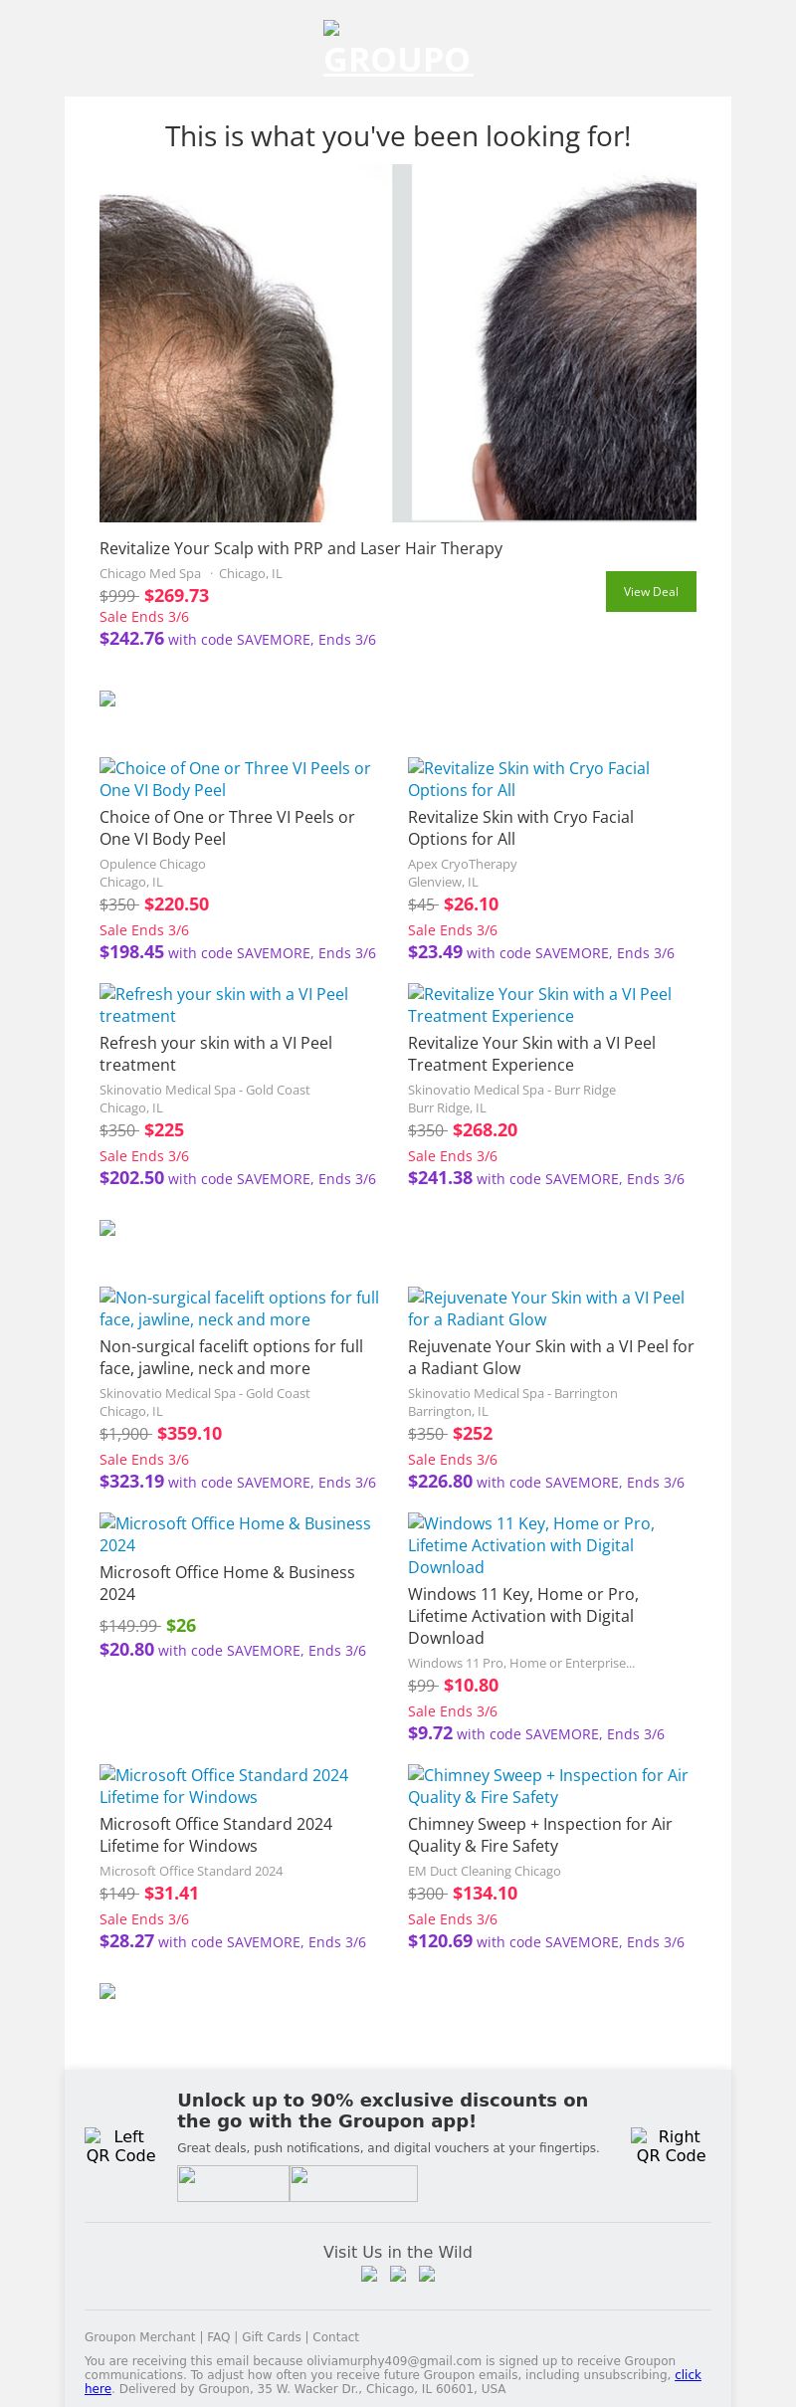This screenshot has height=2407, width=796.
Task: Open the Chimney Sweep + Inspection deal image link
Action: coord(547,1786)
